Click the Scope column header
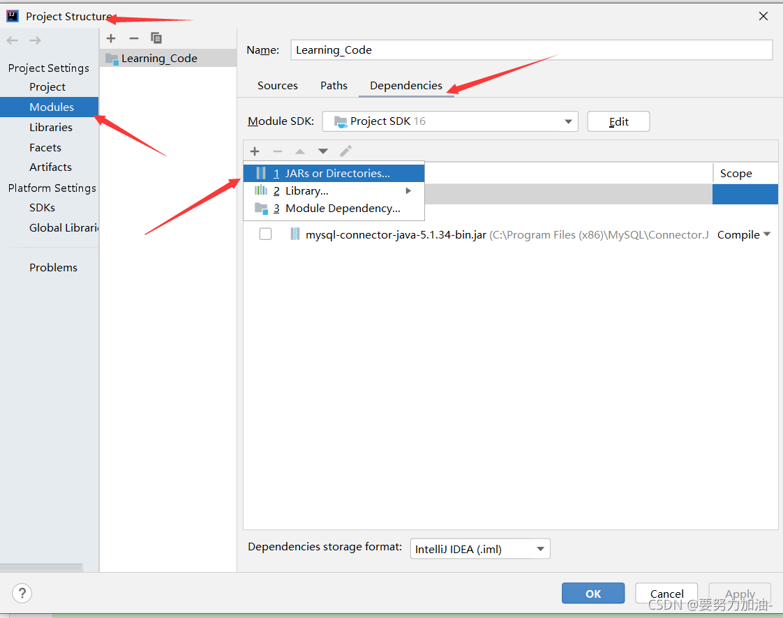 tap(745, 173)
